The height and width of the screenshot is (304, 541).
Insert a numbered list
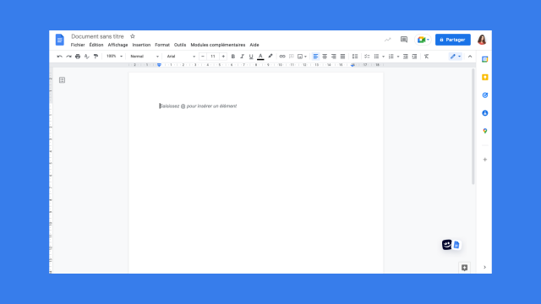[391, 57]
